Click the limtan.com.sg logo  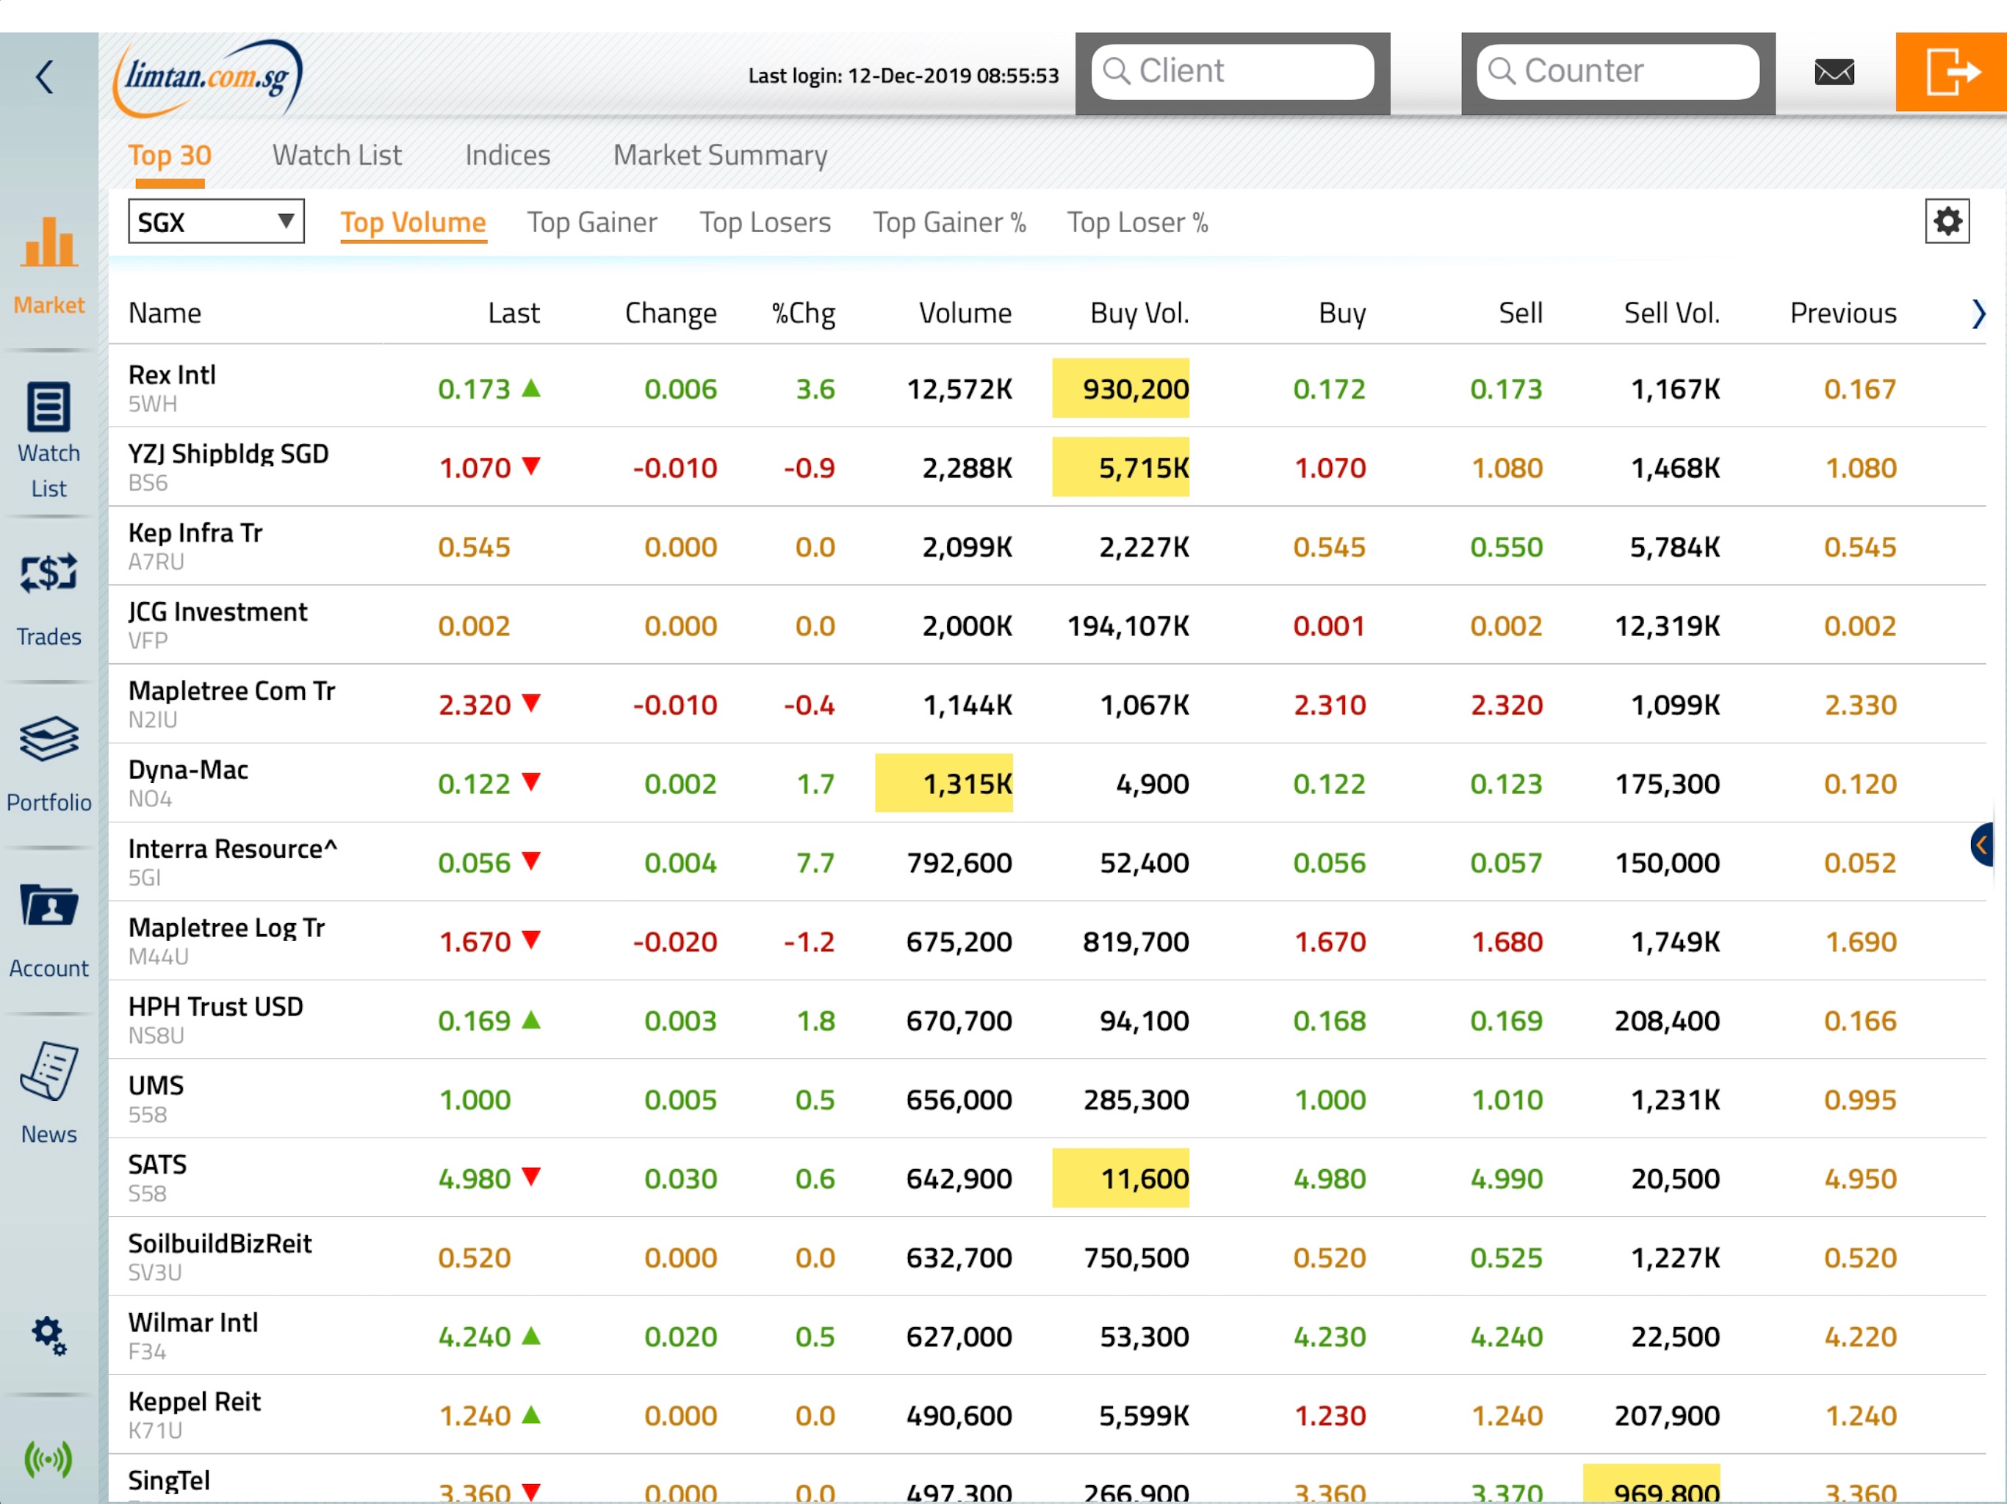click(207, 78)
